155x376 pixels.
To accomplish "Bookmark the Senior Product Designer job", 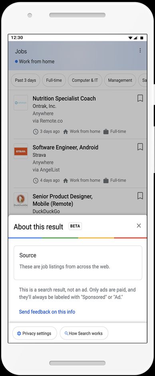I will coord(140,196).
